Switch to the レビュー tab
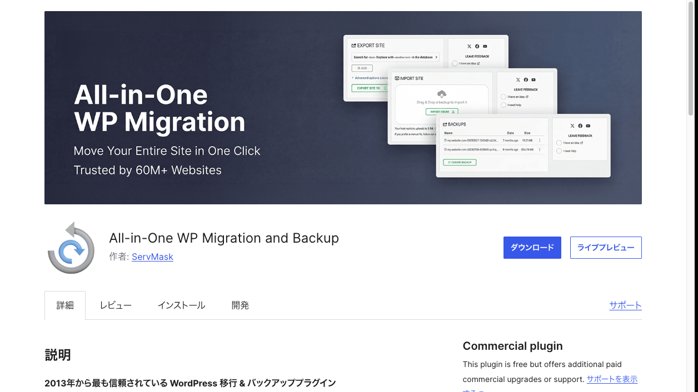Viewport: 698px width, 392px height. click(116, 305)
